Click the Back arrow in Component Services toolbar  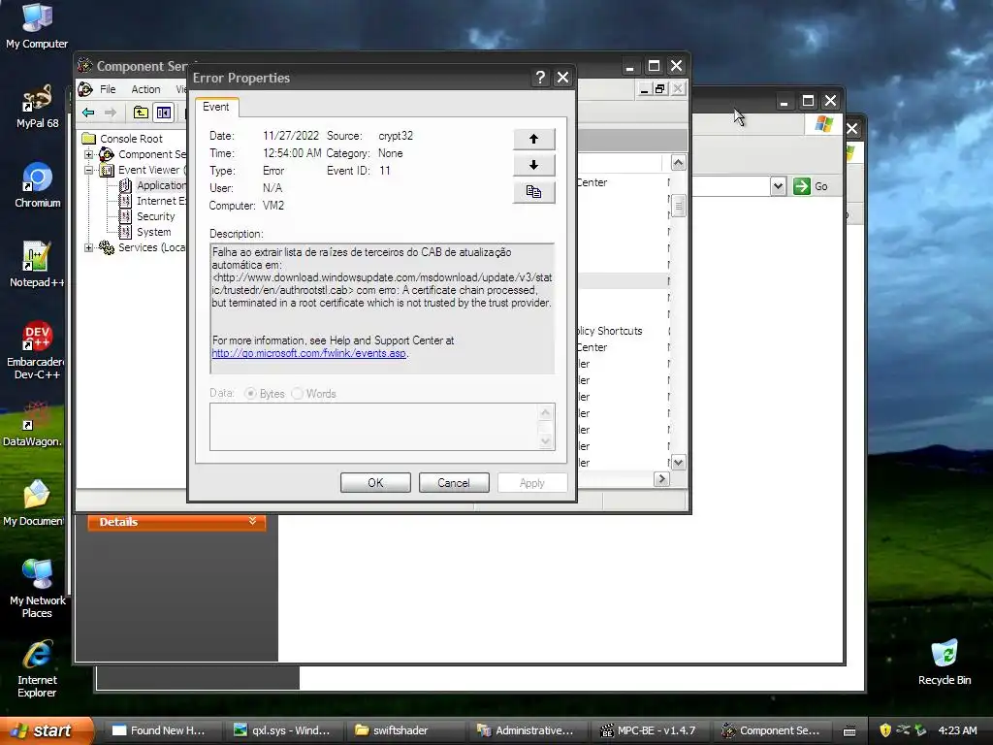pos(88,113)
